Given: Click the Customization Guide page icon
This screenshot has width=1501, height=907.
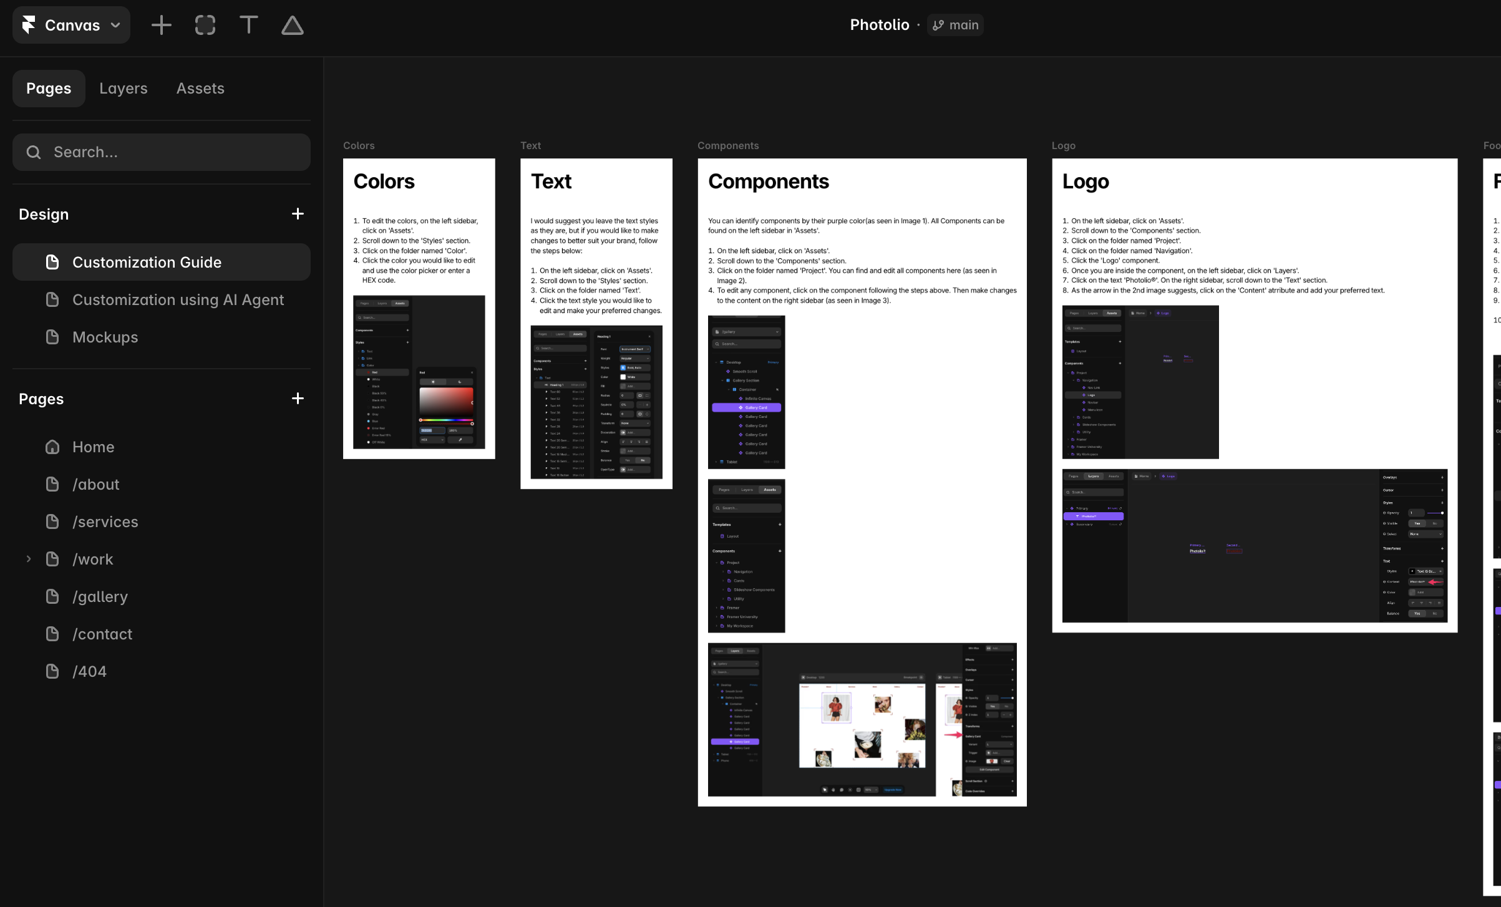Looking at the screenshot, I should coord(52,262).
